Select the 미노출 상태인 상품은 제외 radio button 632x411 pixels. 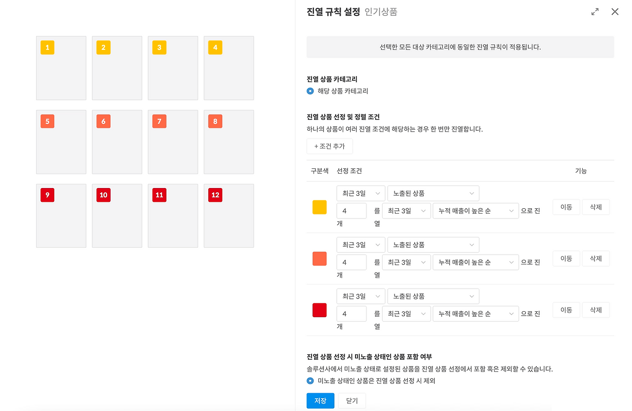(x=310, y=380)
